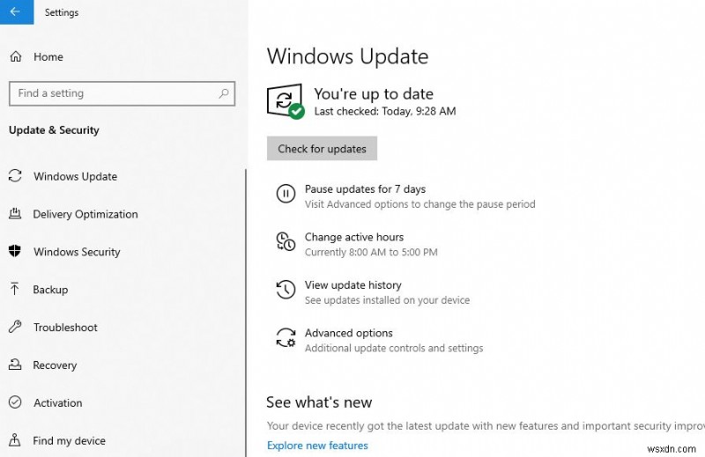Click the Find my device person icon
Image resolution: width=705 pixels, height=457 pixels.
(x=15, y=440)
